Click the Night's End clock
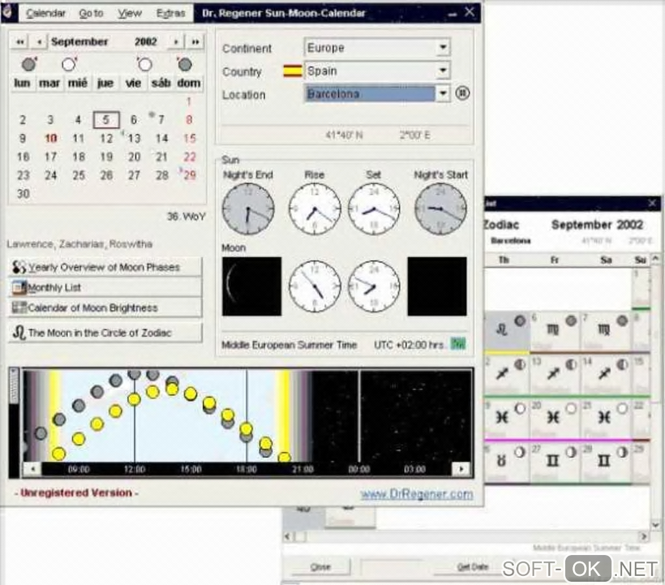Image resolution: width=665 pixels, height=585 pixels. coord(248,208)
